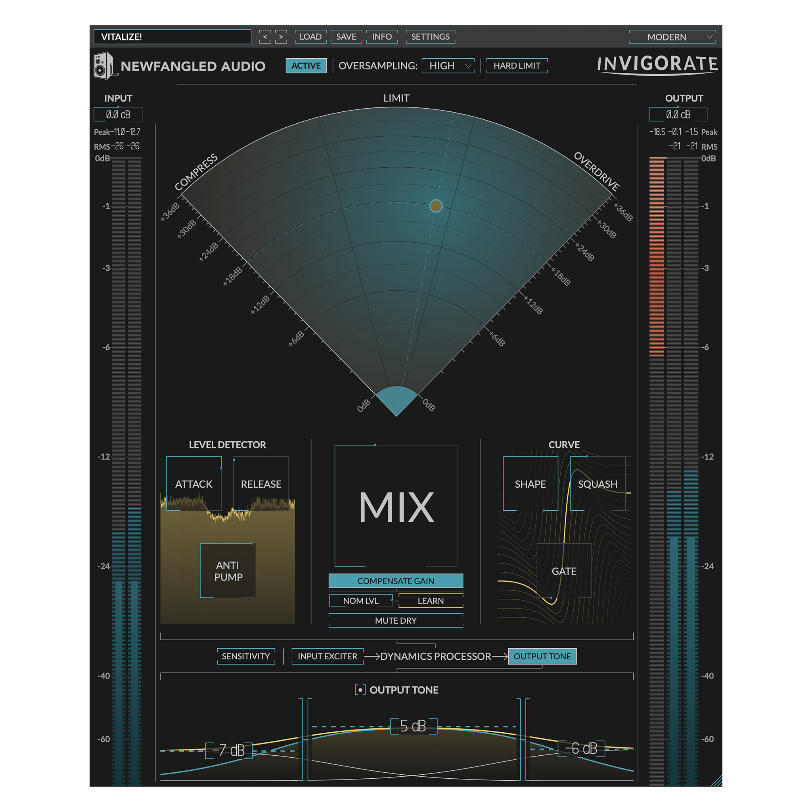Select the INPUT EXCITER section
Image resolution: width=812 pixels, height=812 pixels.
click(327, 656)
